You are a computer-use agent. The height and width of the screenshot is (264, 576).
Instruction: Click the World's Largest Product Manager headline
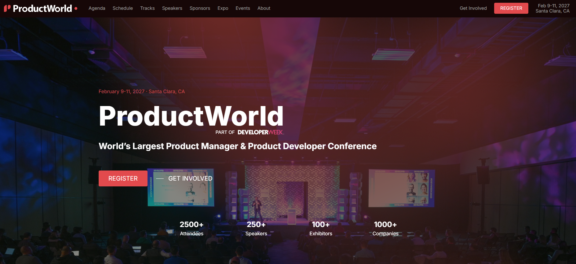click(238, 146)
